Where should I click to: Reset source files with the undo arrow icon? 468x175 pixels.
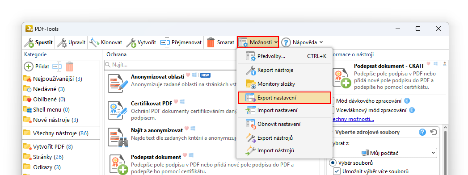click(x=434, y=132)
